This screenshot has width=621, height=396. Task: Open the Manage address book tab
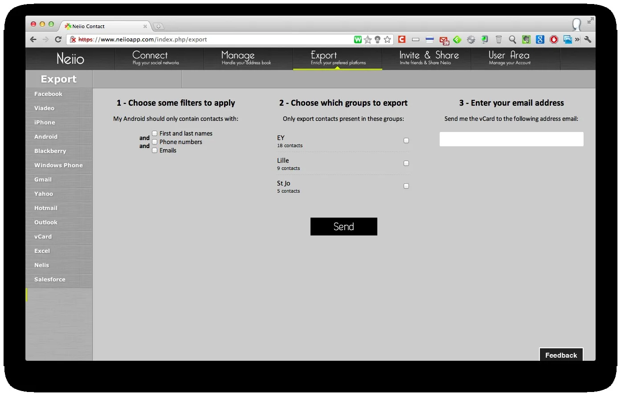pos(248,58)
